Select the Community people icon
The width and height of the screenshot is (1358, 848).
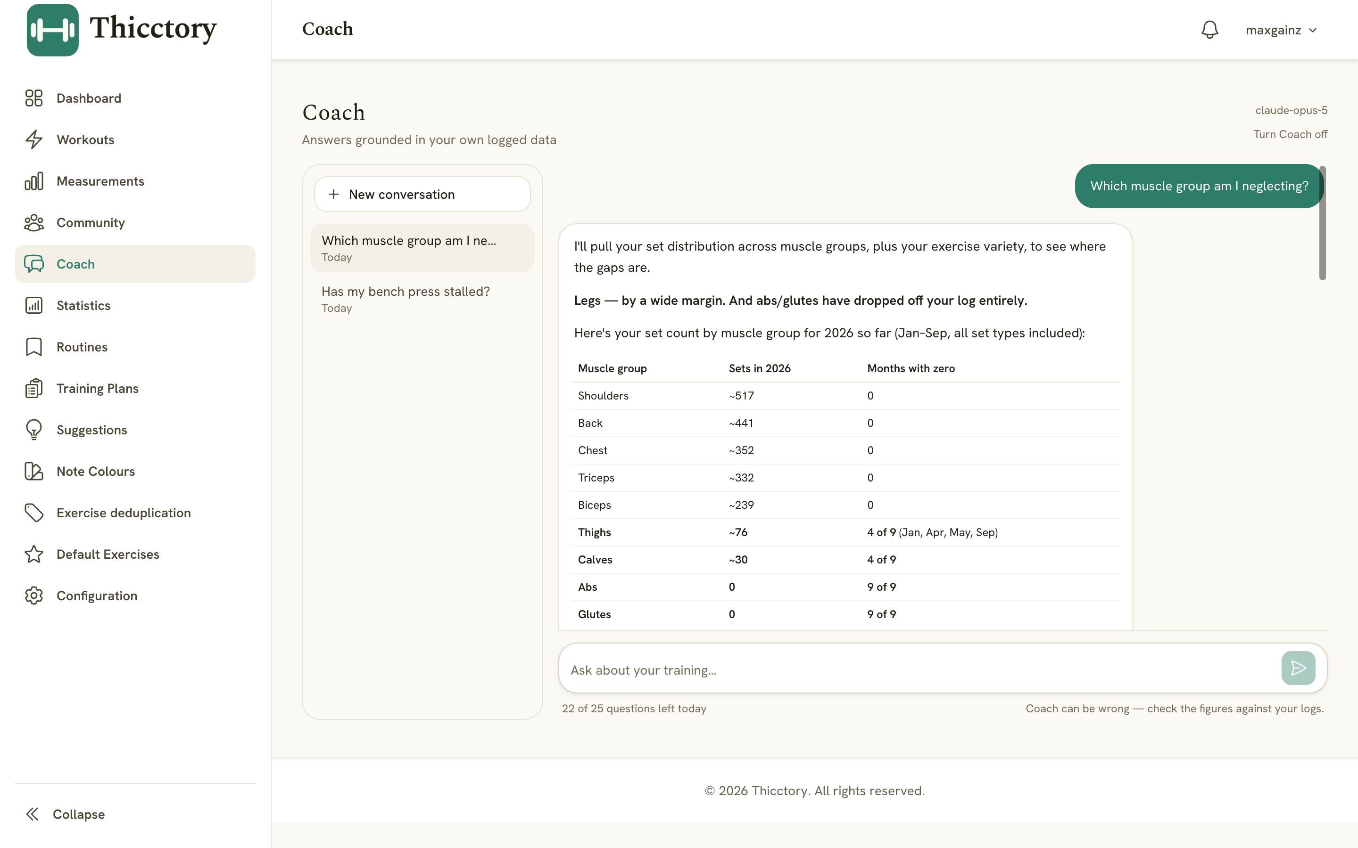[33, 223]
